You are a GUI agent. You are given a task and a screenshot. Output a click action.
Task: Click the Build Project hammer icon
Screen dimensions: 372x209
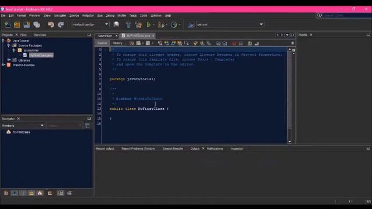click(128, 24)
